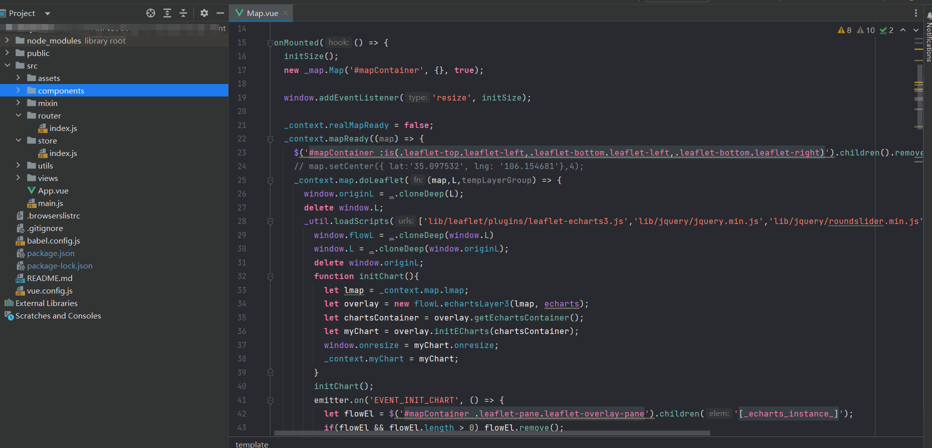Expand the assets folder
The image size is (932, 448).
18,78
